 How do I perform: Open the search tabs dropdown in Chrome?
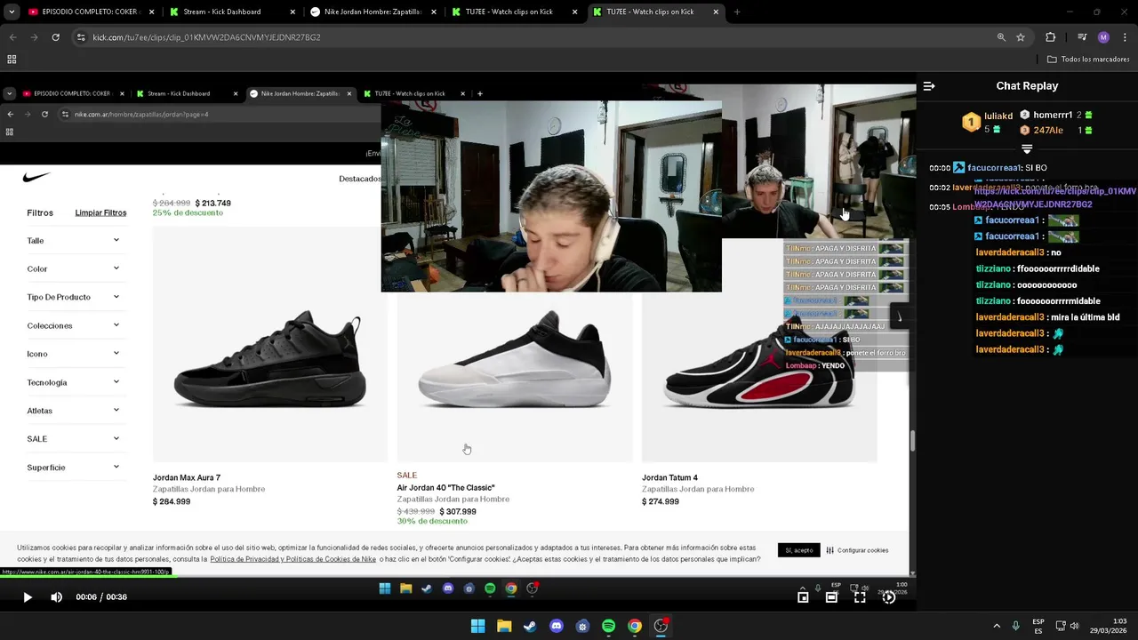point(12,12)
